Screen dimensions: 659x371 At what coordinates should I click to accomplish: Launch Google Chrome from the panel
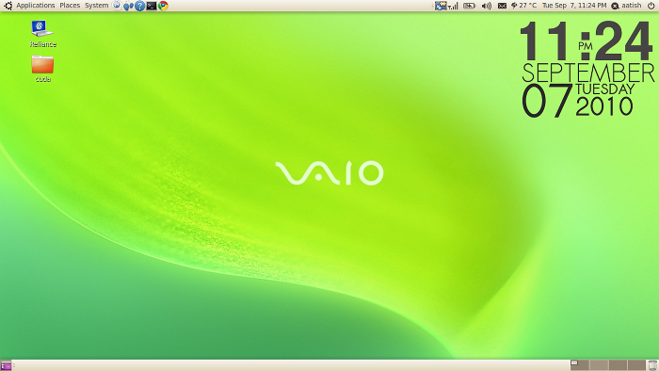[163, 6]
